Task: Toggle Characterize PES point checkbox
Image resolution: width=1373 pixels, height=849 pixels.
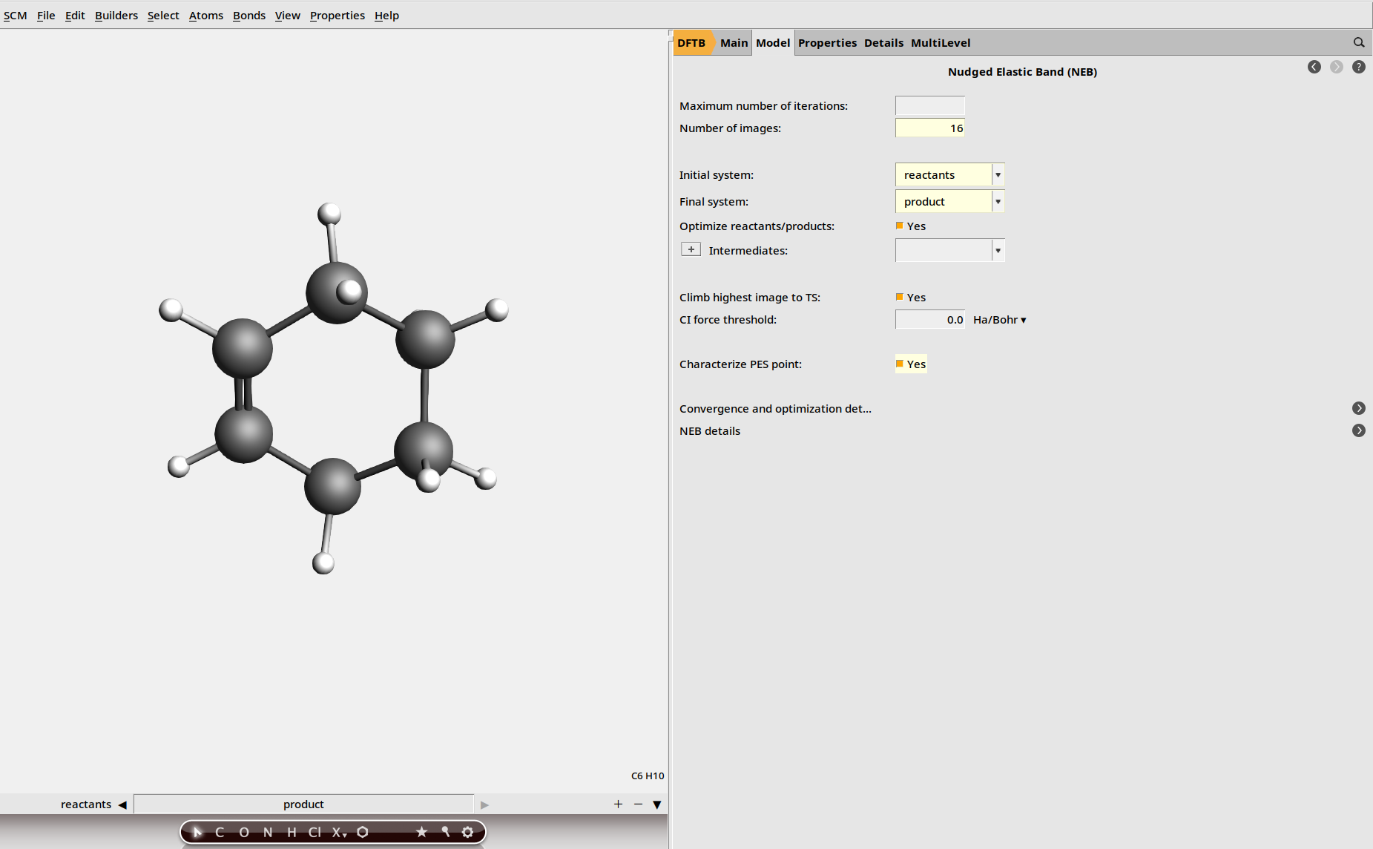Action: 900,364
